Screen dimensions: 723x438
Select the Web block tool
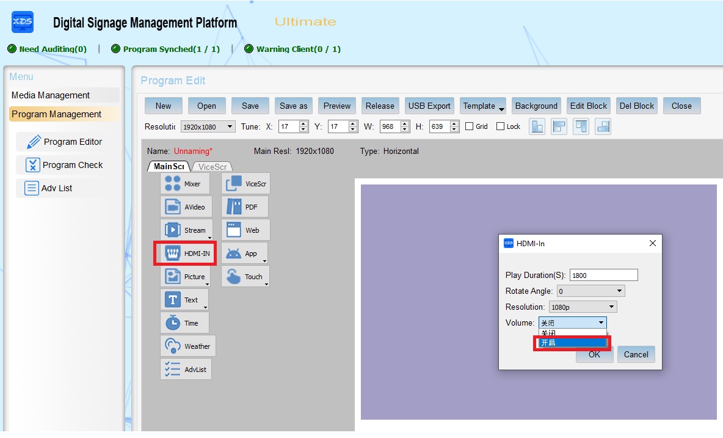click(x=245, y=230)
